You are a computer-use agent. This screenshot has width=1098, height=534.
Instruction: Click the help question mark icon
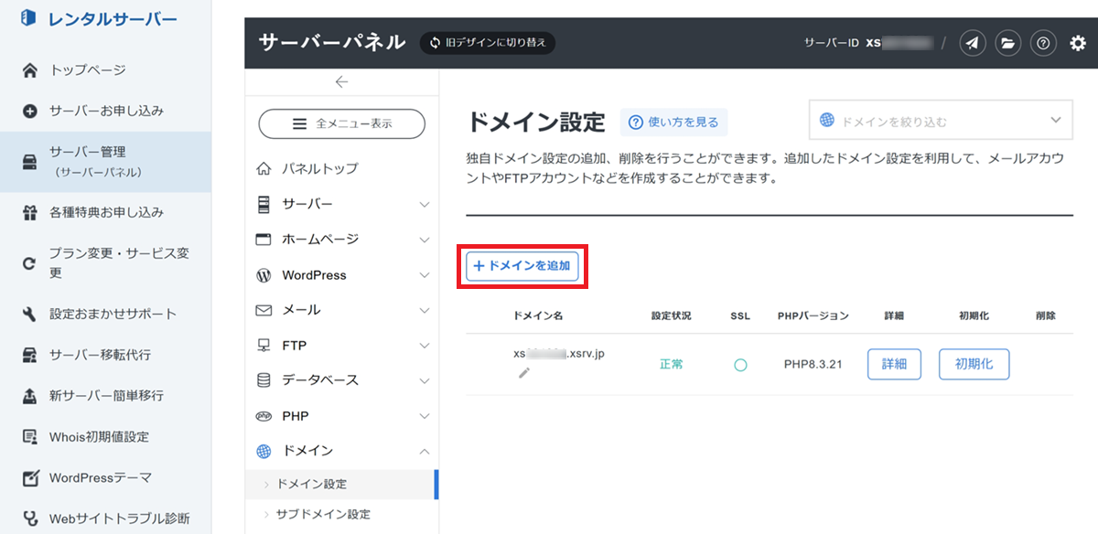[x=1043, y=43]
